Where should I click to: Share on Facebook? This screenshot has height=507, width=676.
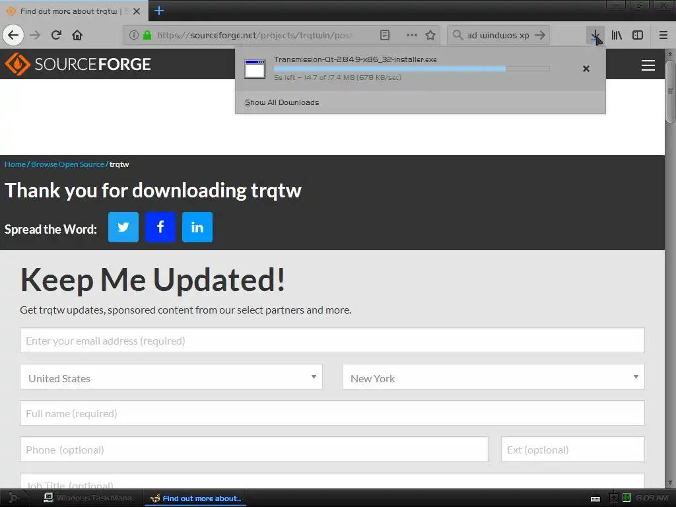pos(160,227)
